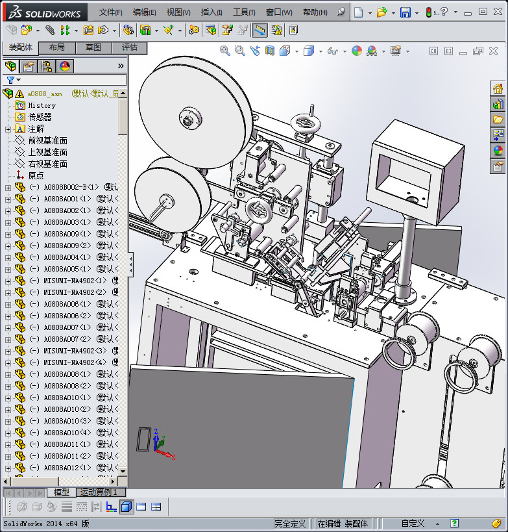Image resolution: width=508 pixels, height=532 pixels.
Task: Toggle the rebuild traffic light icon
Action: point(429,12)
